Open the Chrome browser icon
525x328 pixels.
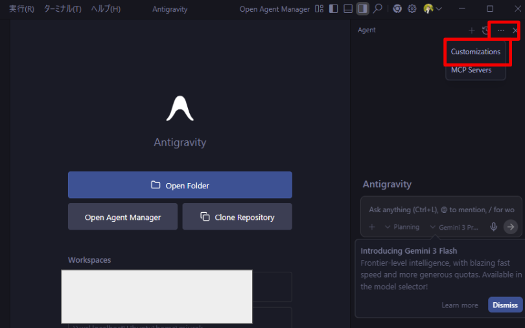pos(397,8)
